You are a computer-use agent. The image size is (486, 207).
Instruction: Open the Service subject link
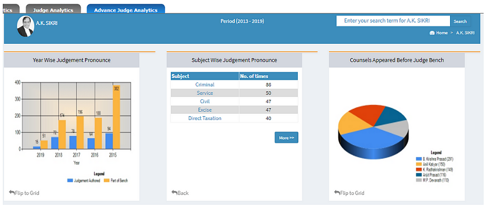coord(205,93)
